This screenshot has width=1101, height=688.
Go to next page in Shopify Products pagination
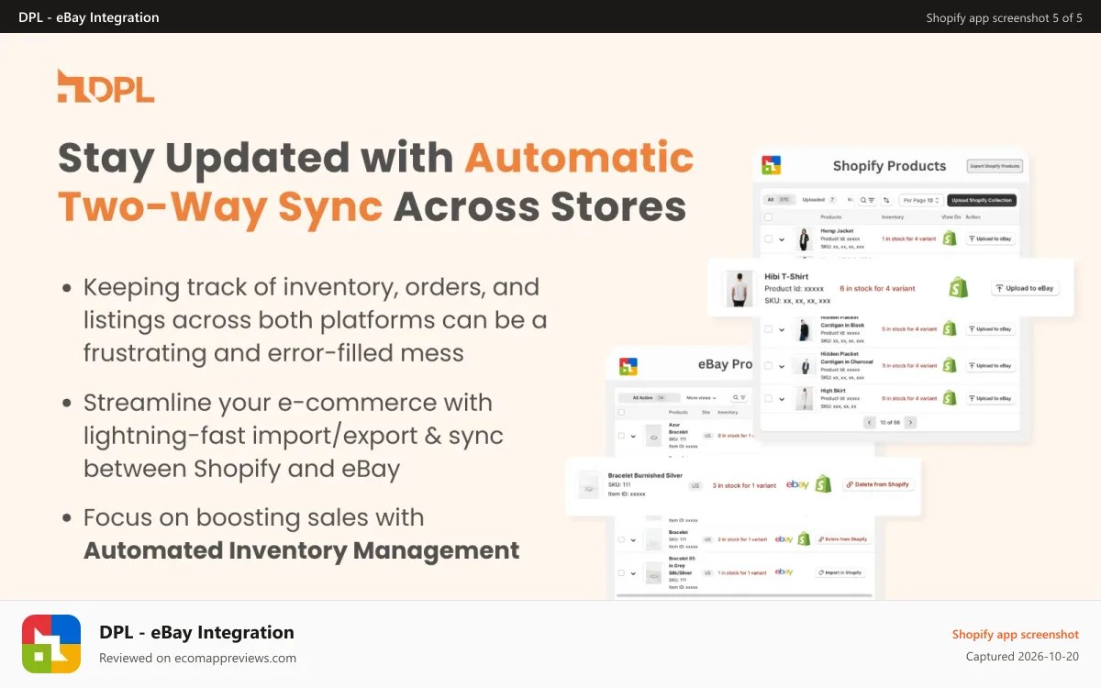pos(910,423)
